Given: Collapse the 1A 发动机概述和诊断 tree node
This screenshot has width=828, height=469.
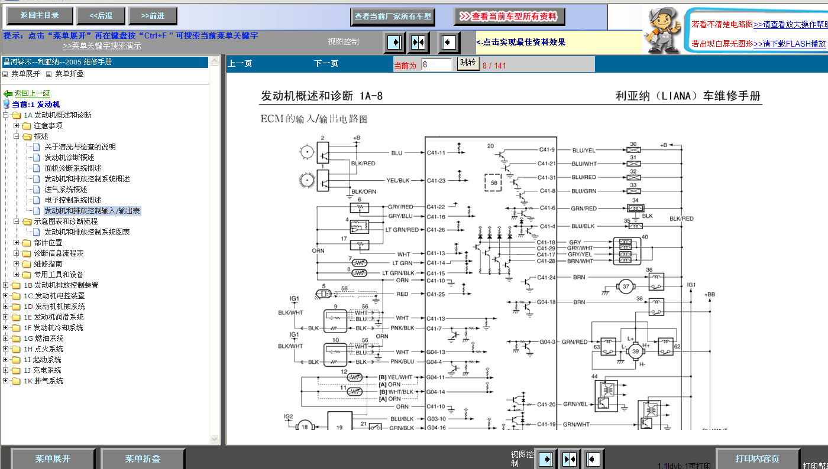Looking at the screenshot, I should click(x=6, y=115).
